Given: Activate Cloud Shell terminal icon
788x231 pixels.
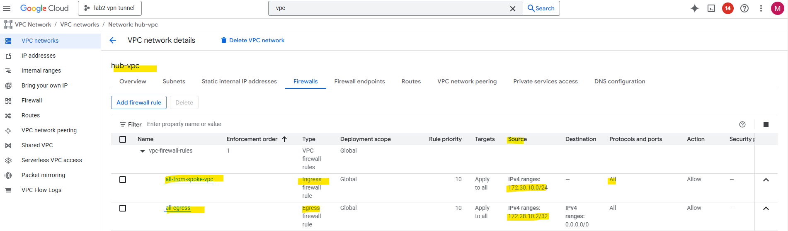Looking at the screenshot, I should point(711,8).
